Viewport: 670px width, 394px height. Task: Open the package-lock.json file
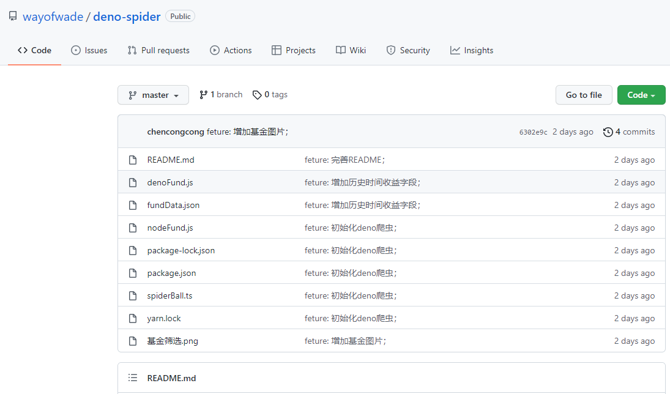[181, 250]
